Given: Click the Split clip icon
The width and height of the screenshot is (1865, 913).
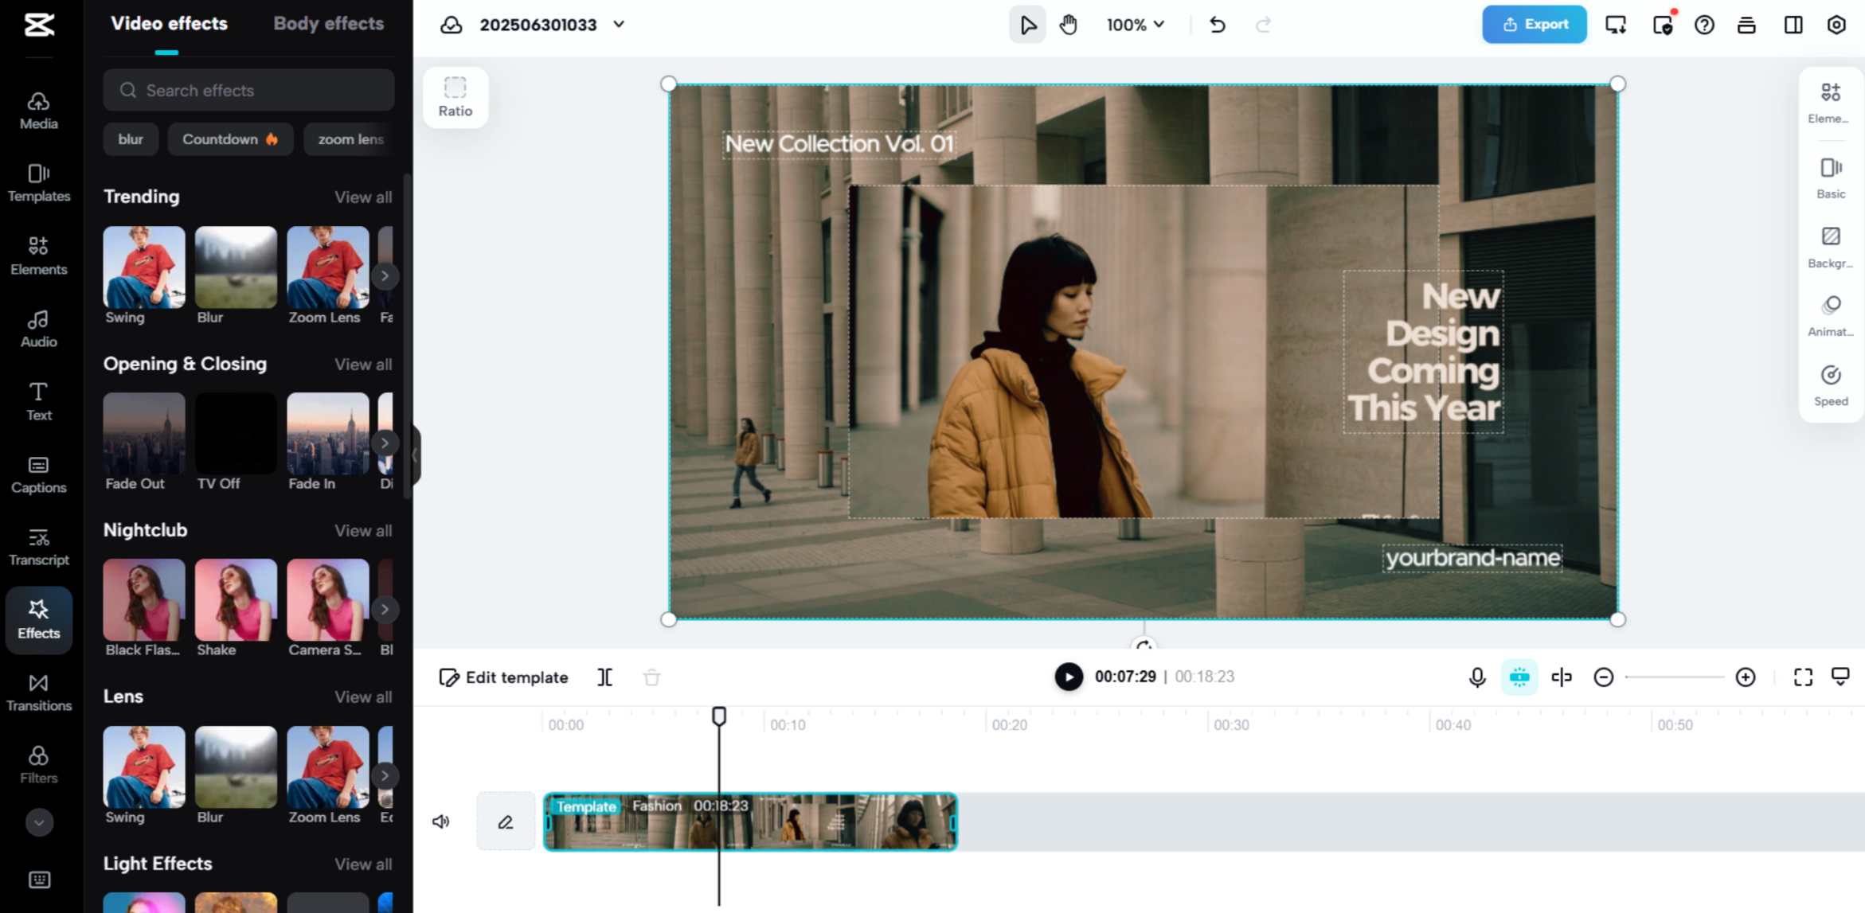Looking at the screenshot, I should tap(604, 677).
